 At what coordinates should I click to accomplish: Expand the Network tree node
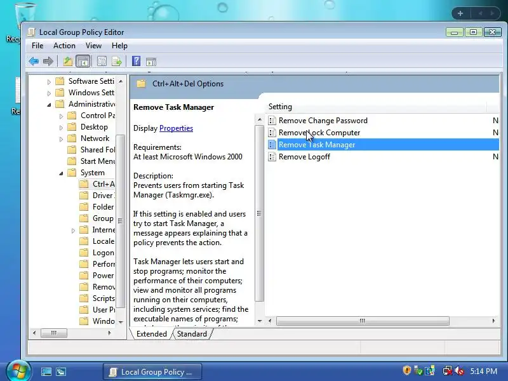point(61,139)
